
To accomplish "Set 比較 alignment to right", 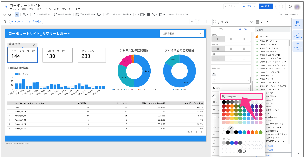I will pos(244,58).
